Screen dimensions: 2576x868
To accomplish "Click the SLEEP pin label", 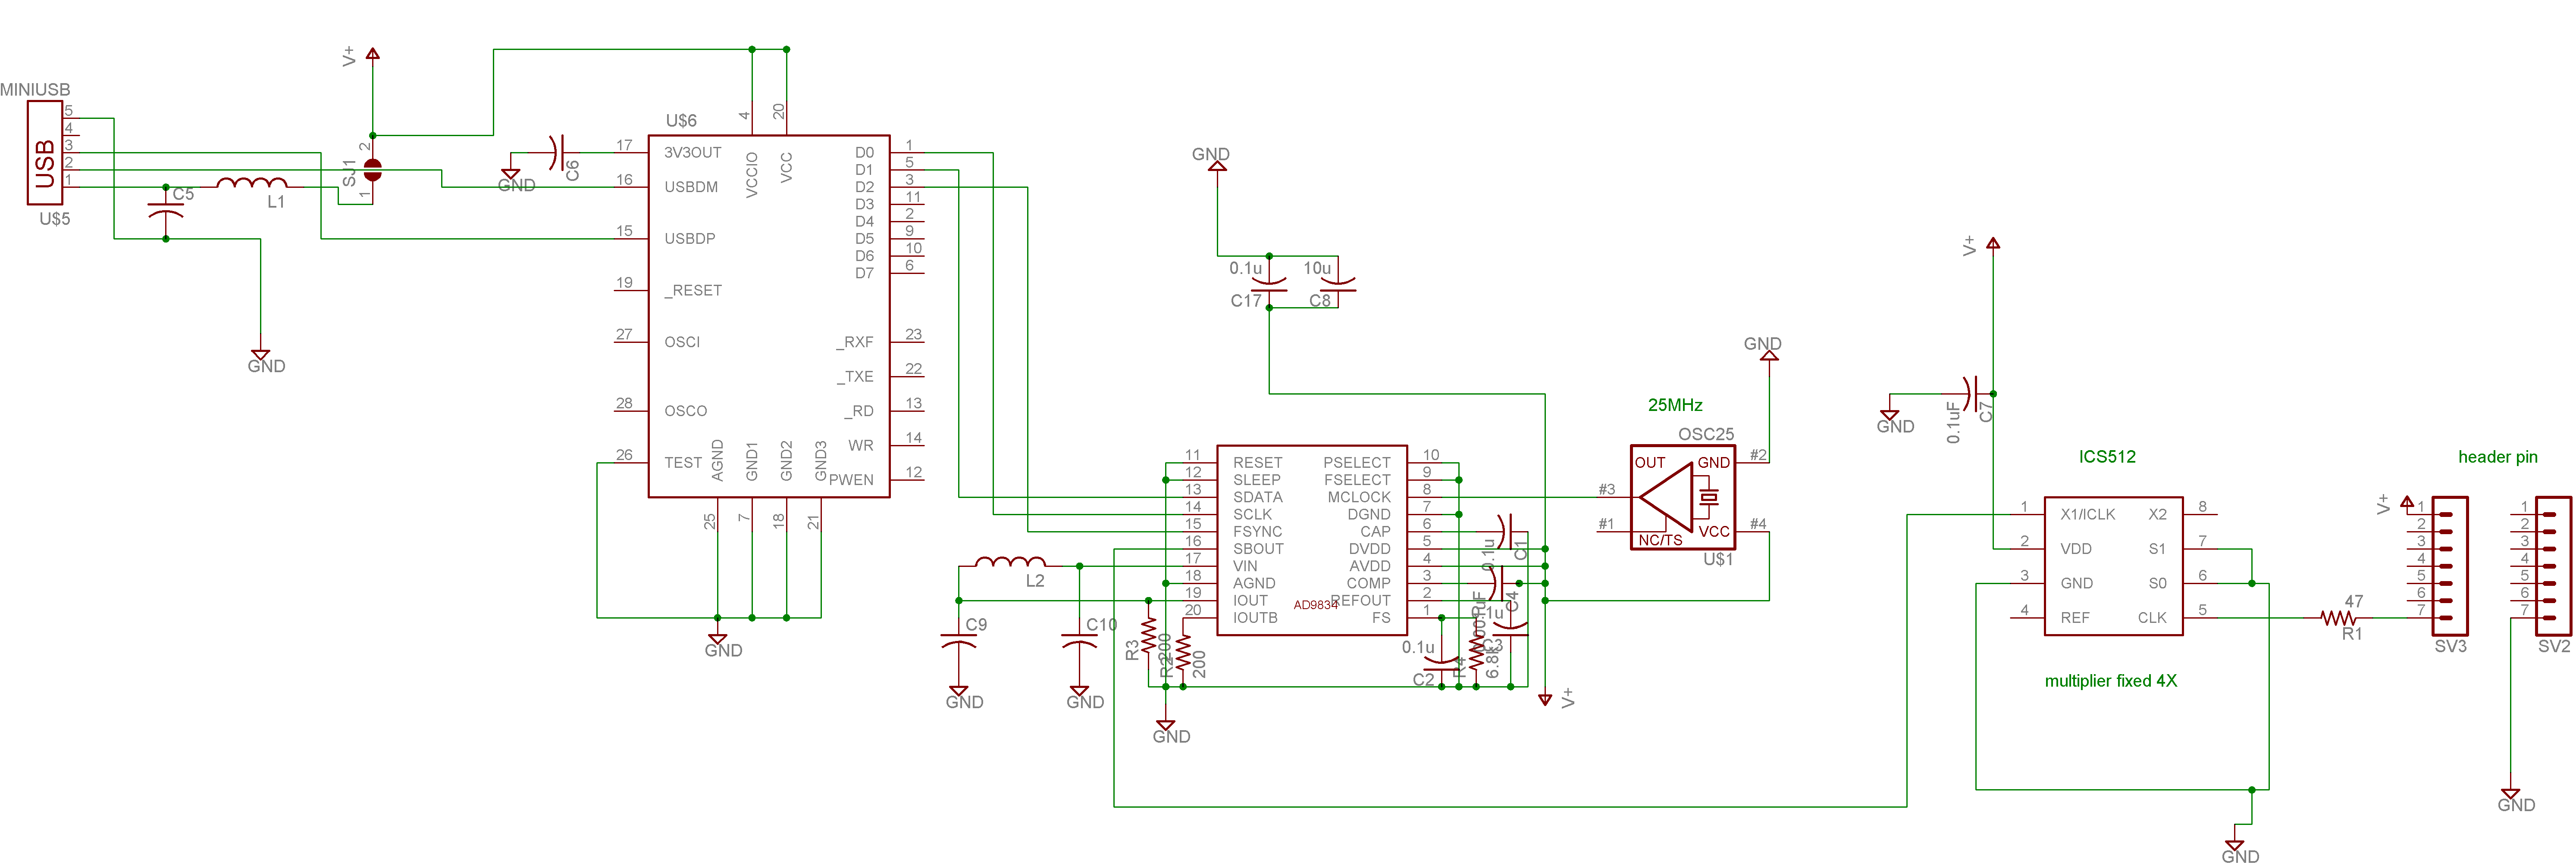I will point(1256,480).
